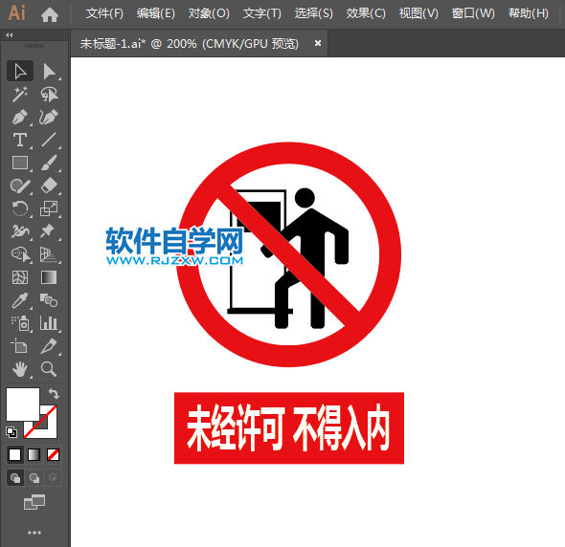Select the Pen tool
Image resolution: width=565 pixels, height=547 pixels.
pos(20,117)
